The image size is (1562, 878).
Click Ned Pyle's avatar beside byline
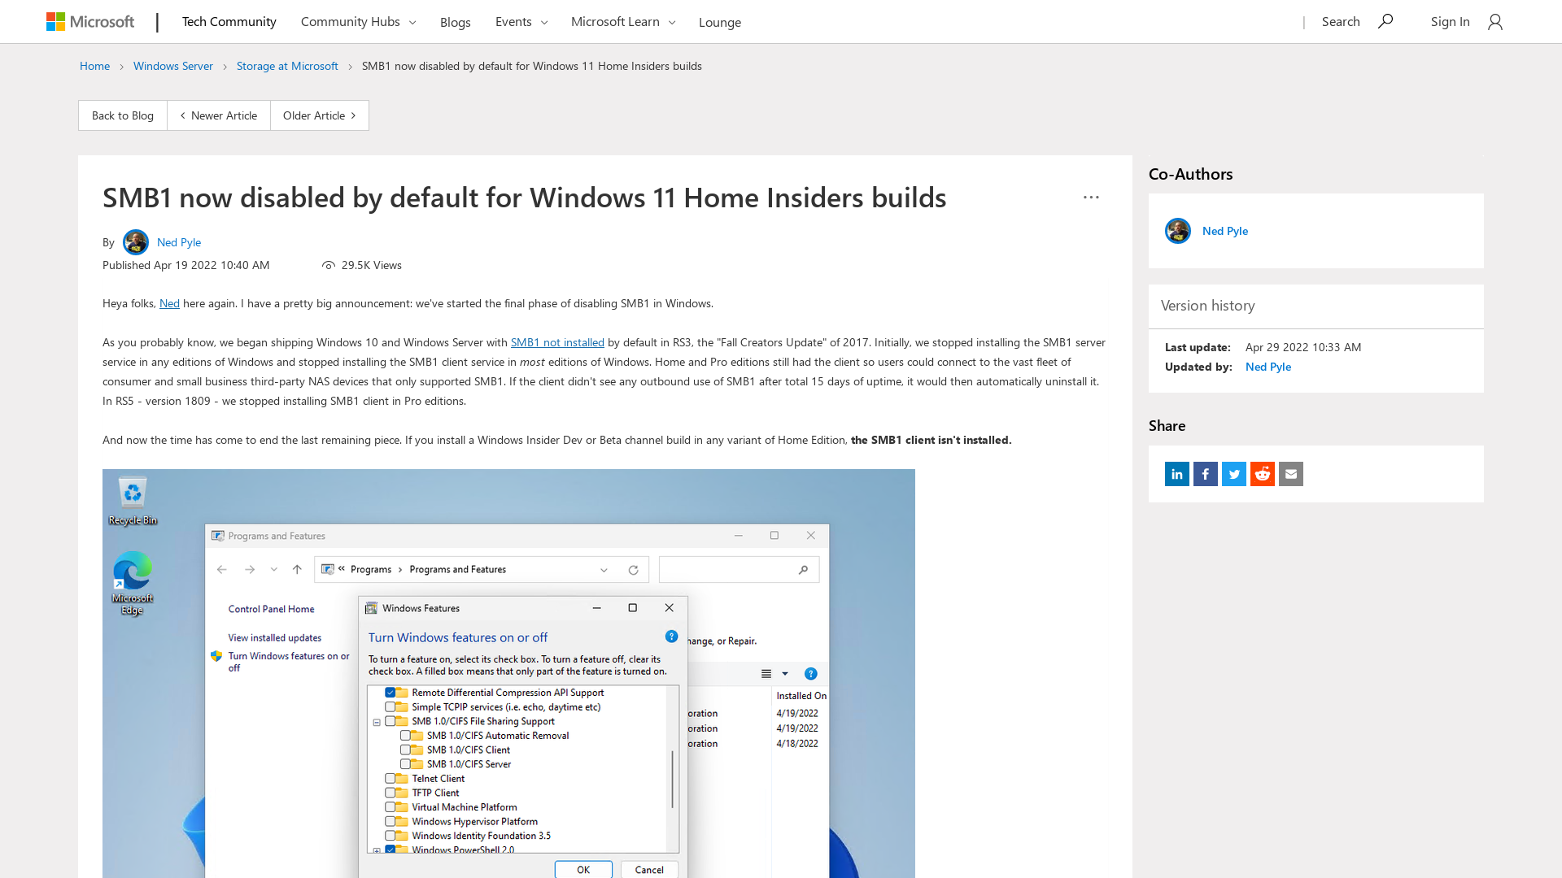coord(136,242)
